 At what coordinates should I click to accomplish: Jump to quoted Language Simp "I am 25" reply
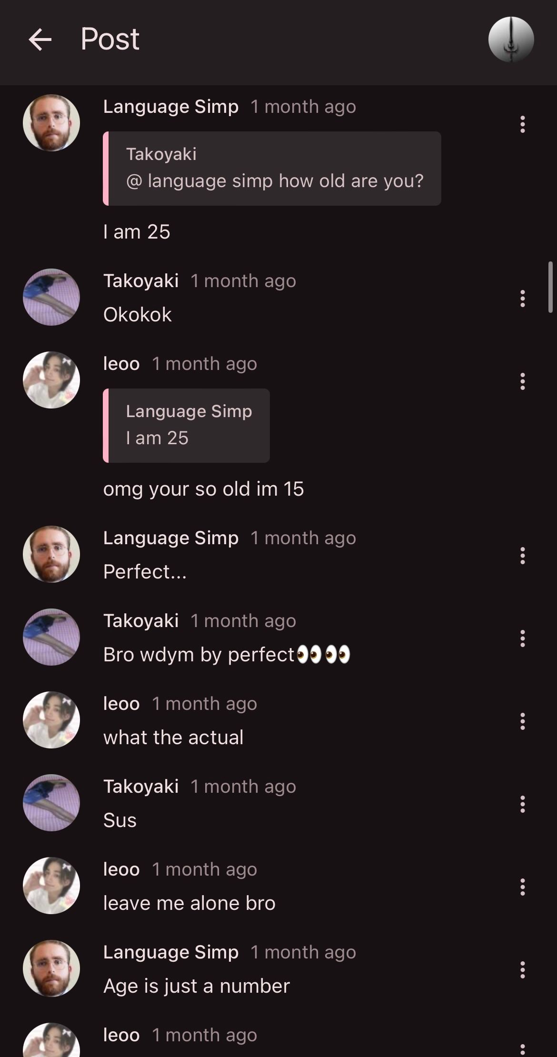(187, 426)
